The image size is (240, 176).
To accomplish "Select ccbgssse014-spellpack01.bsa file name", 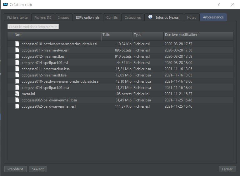I will pos(45,88).
